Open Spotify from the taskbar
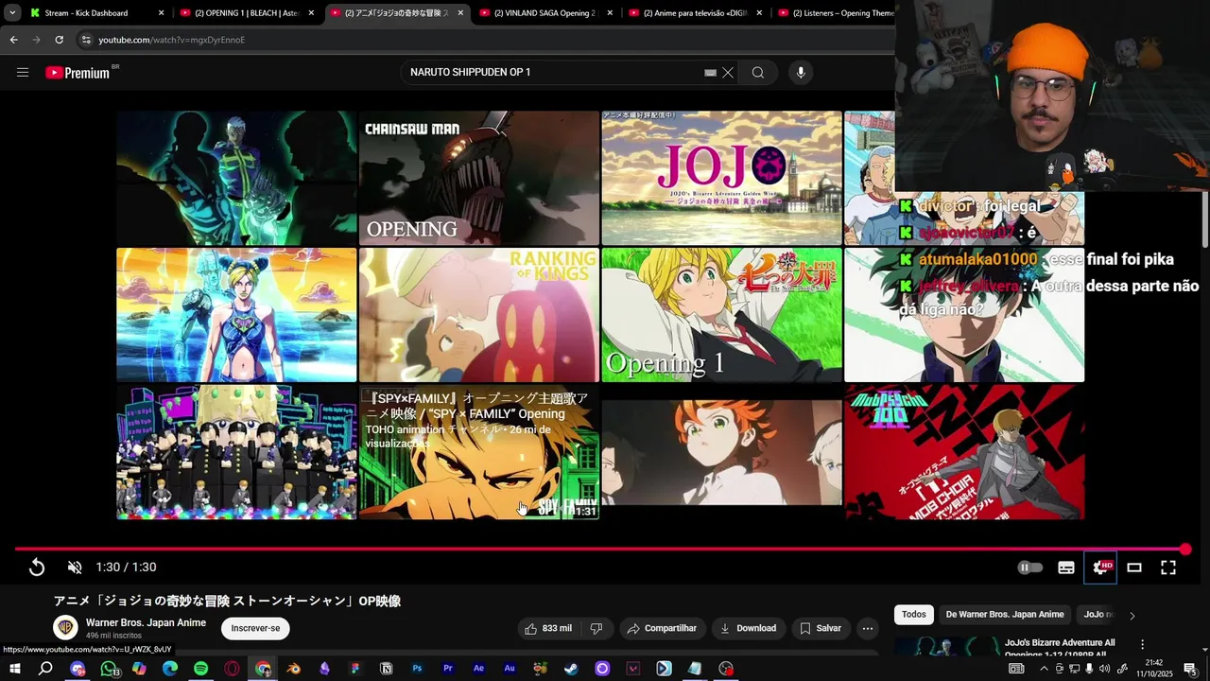The width and height of the screenshot is (1210, 681). tap(201, 669)
